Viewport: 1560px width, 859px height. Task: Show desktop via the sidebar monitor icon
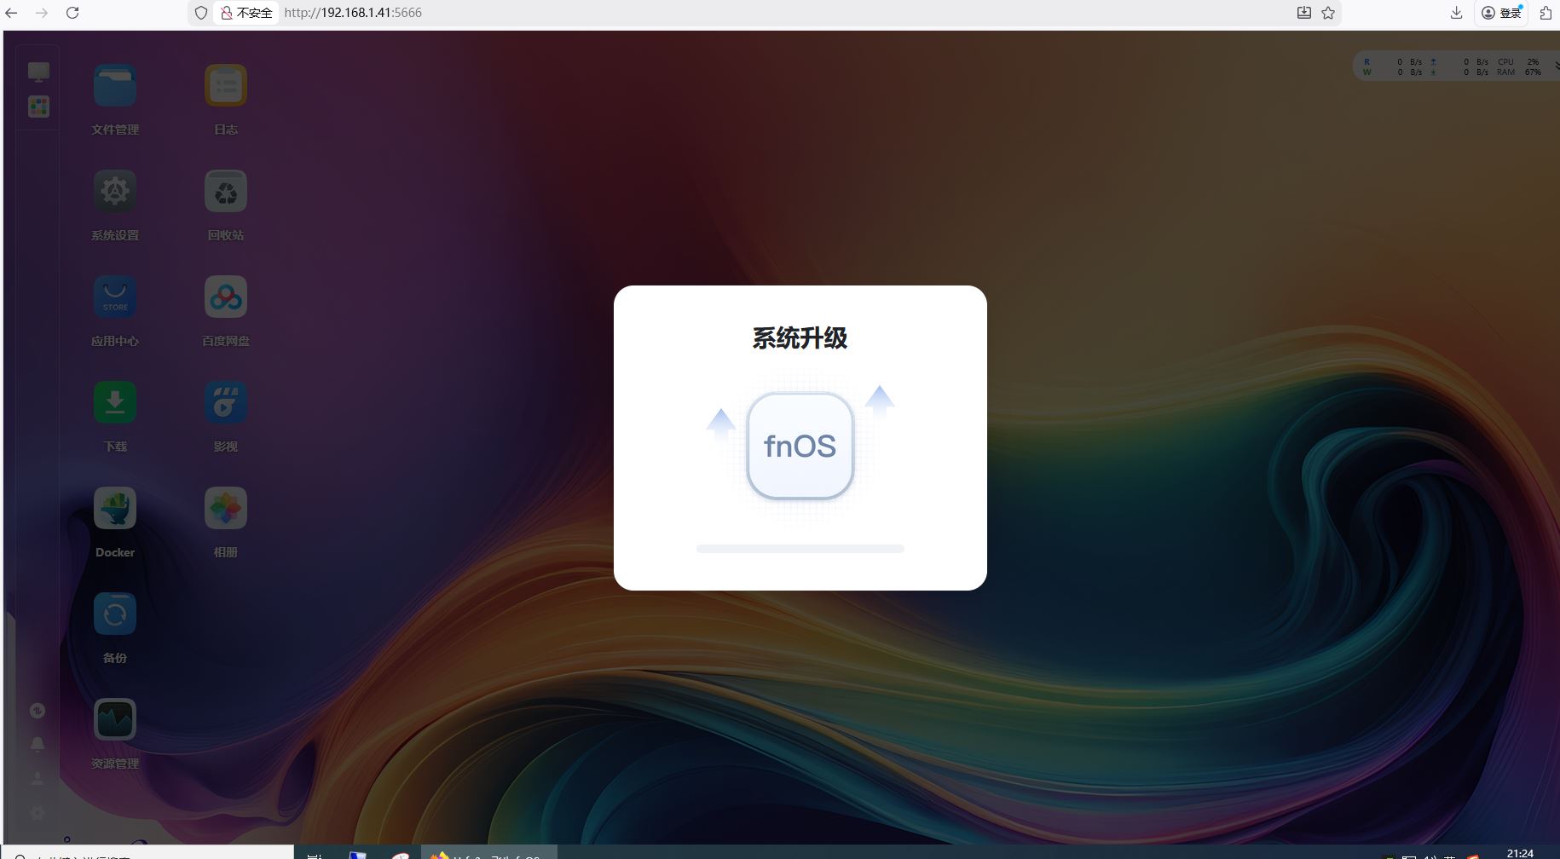(38, 72)
